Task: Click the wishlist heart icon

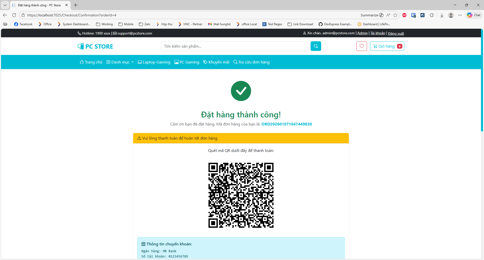Action: coord(362,46)
